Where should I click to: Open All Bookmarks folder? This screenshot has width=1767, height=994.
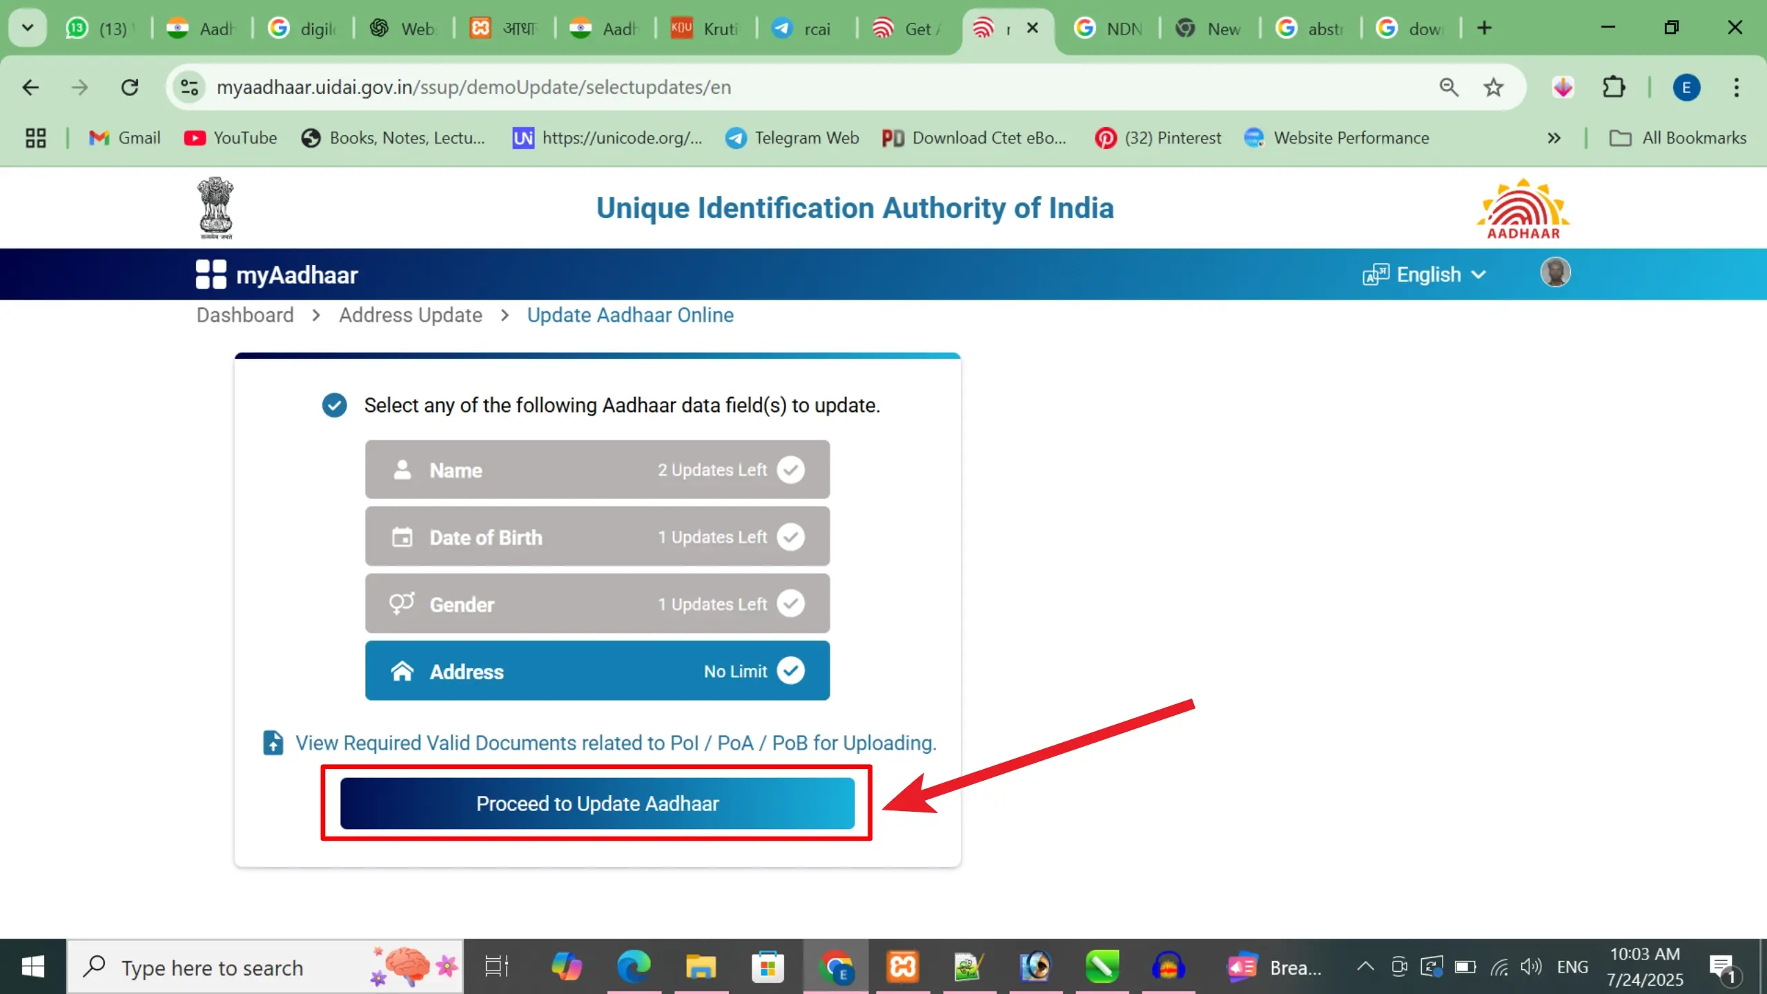[1678, 138]
